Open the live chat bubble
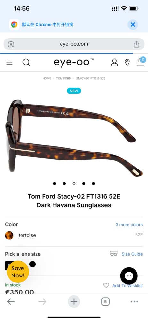The width and height of the screenshot is (148, 321). [x=129, y=276]
